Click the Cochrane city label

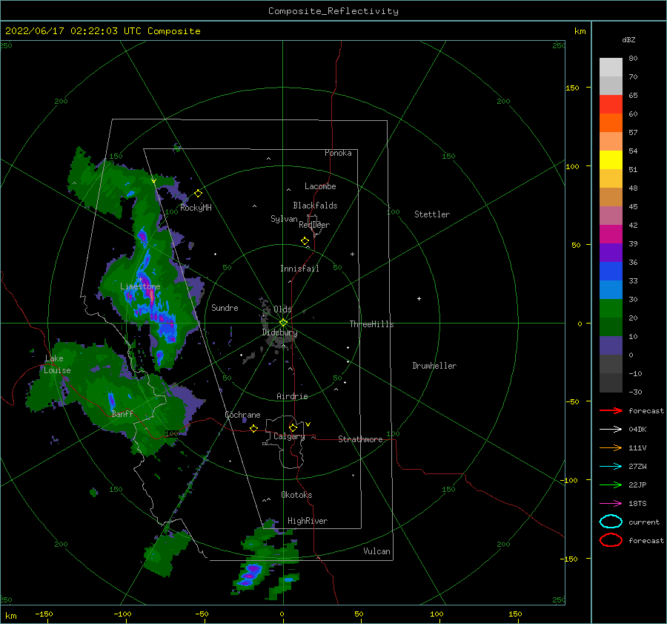242,415
